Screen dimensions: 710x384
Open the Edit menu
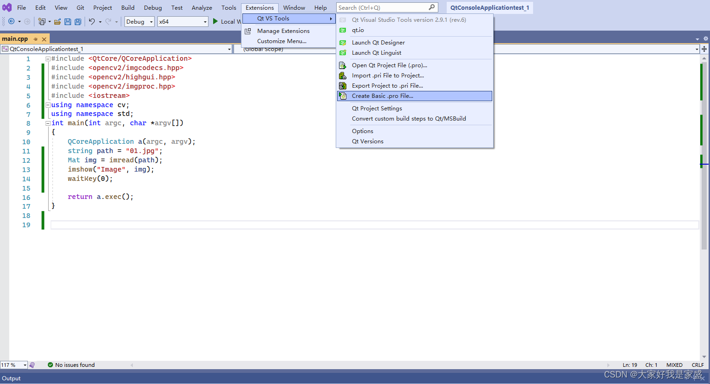pyautogui.click(x=40, y=7)
